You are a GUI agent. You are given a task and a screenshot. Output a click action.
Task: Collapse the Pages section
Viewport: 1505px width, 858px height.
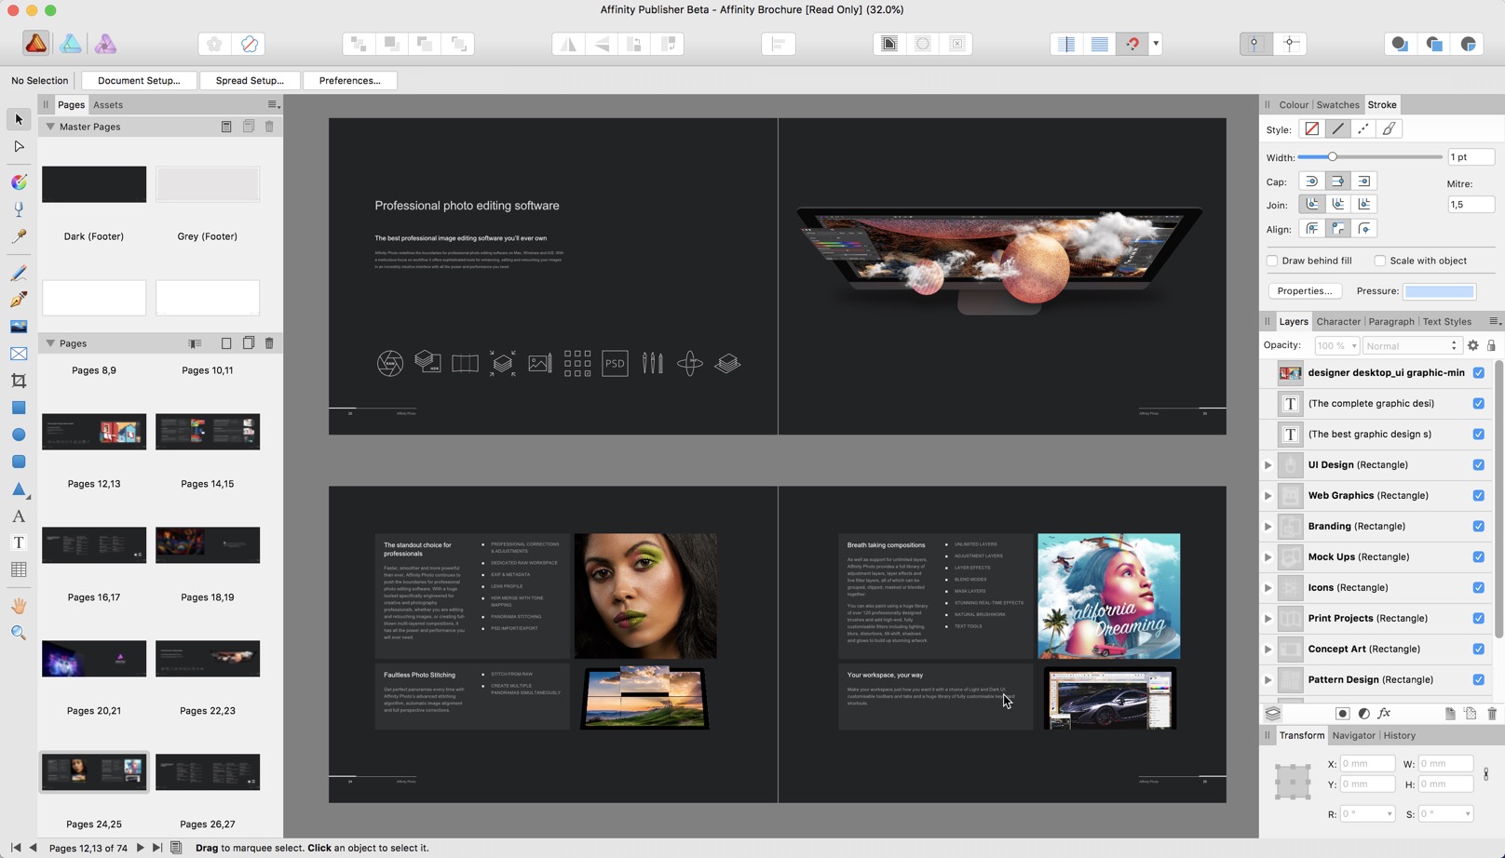pos(50,343)
